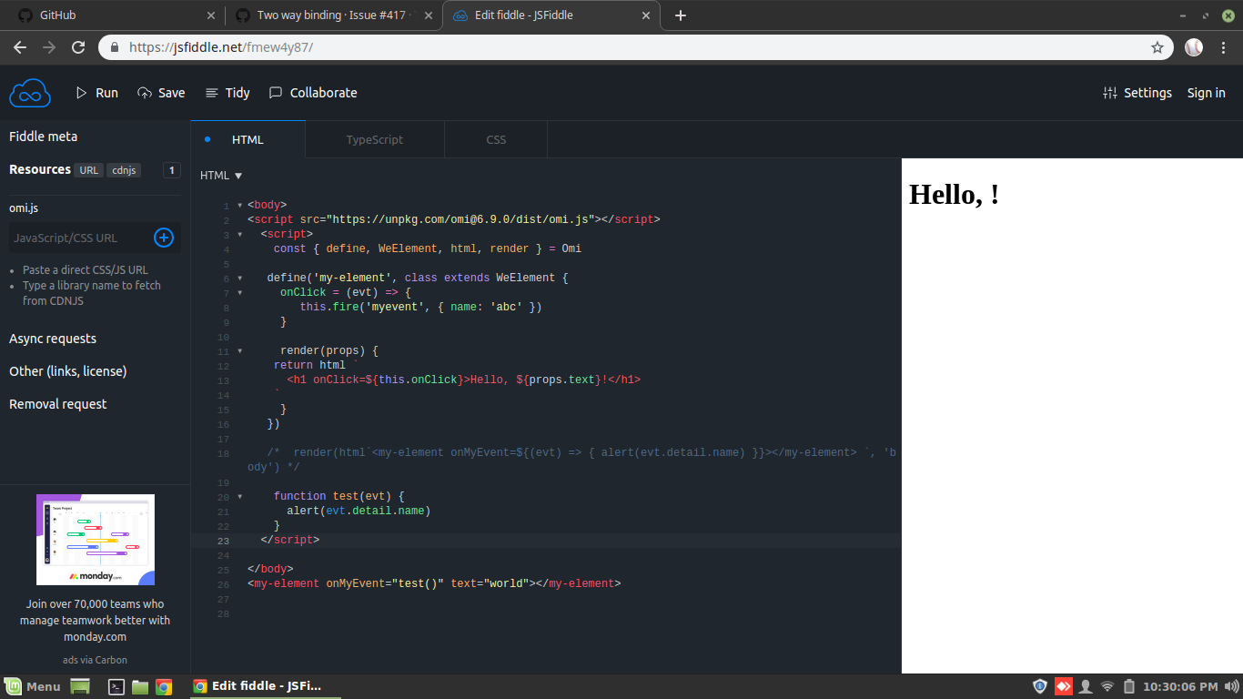Collapse the body element code fold
1243x699 pixels.
coord(238,204)
